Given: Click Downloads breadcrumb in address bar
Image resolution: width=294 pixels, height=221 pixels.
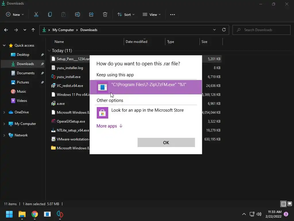Looking at the screenshot, I should point(89,30).
